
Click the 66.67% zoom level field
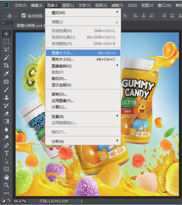[20, 201]
